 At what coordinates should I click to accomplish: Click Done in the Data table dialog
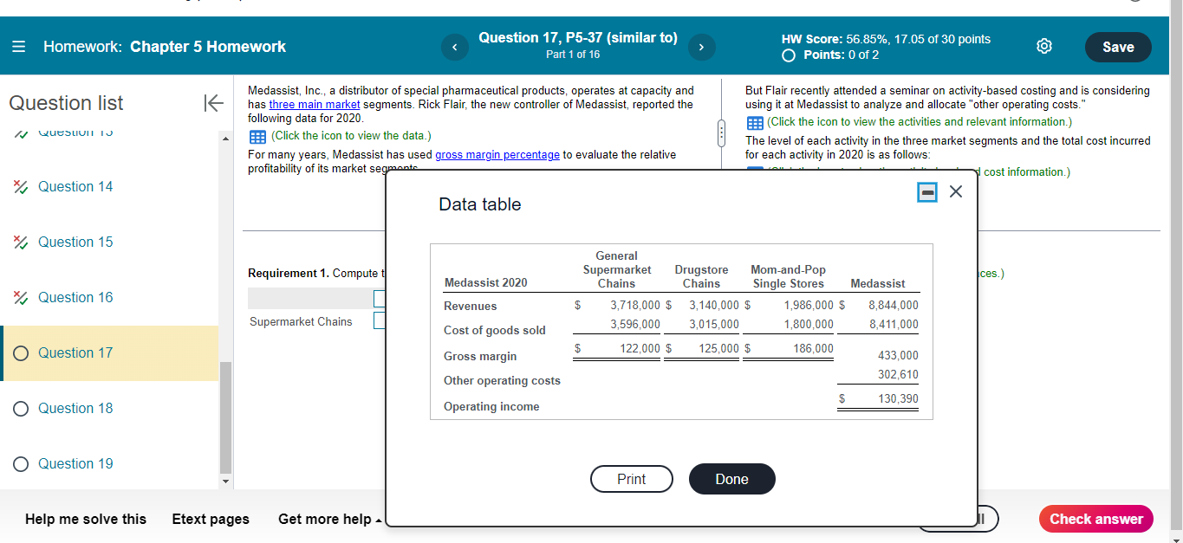731,479
